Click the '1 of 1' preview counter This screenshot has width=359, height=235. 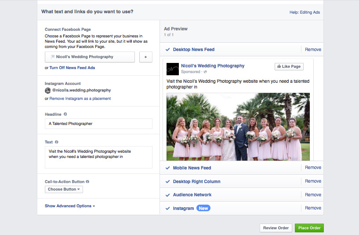[169, 35]
